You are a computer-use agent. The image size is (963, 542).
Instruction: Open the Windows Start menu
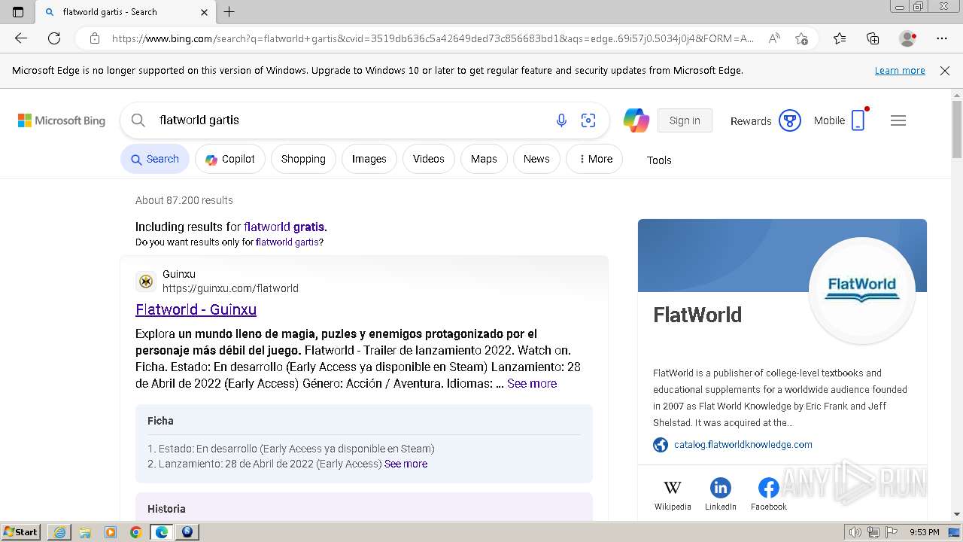(21, 532)
